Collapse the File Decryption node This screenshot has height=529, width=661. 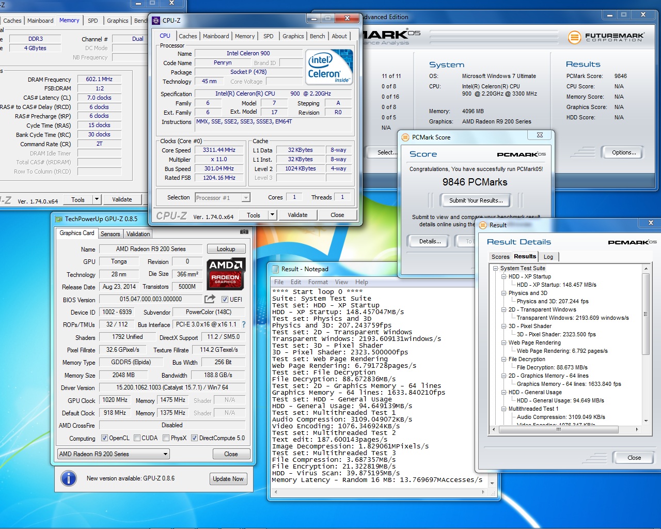503,360
